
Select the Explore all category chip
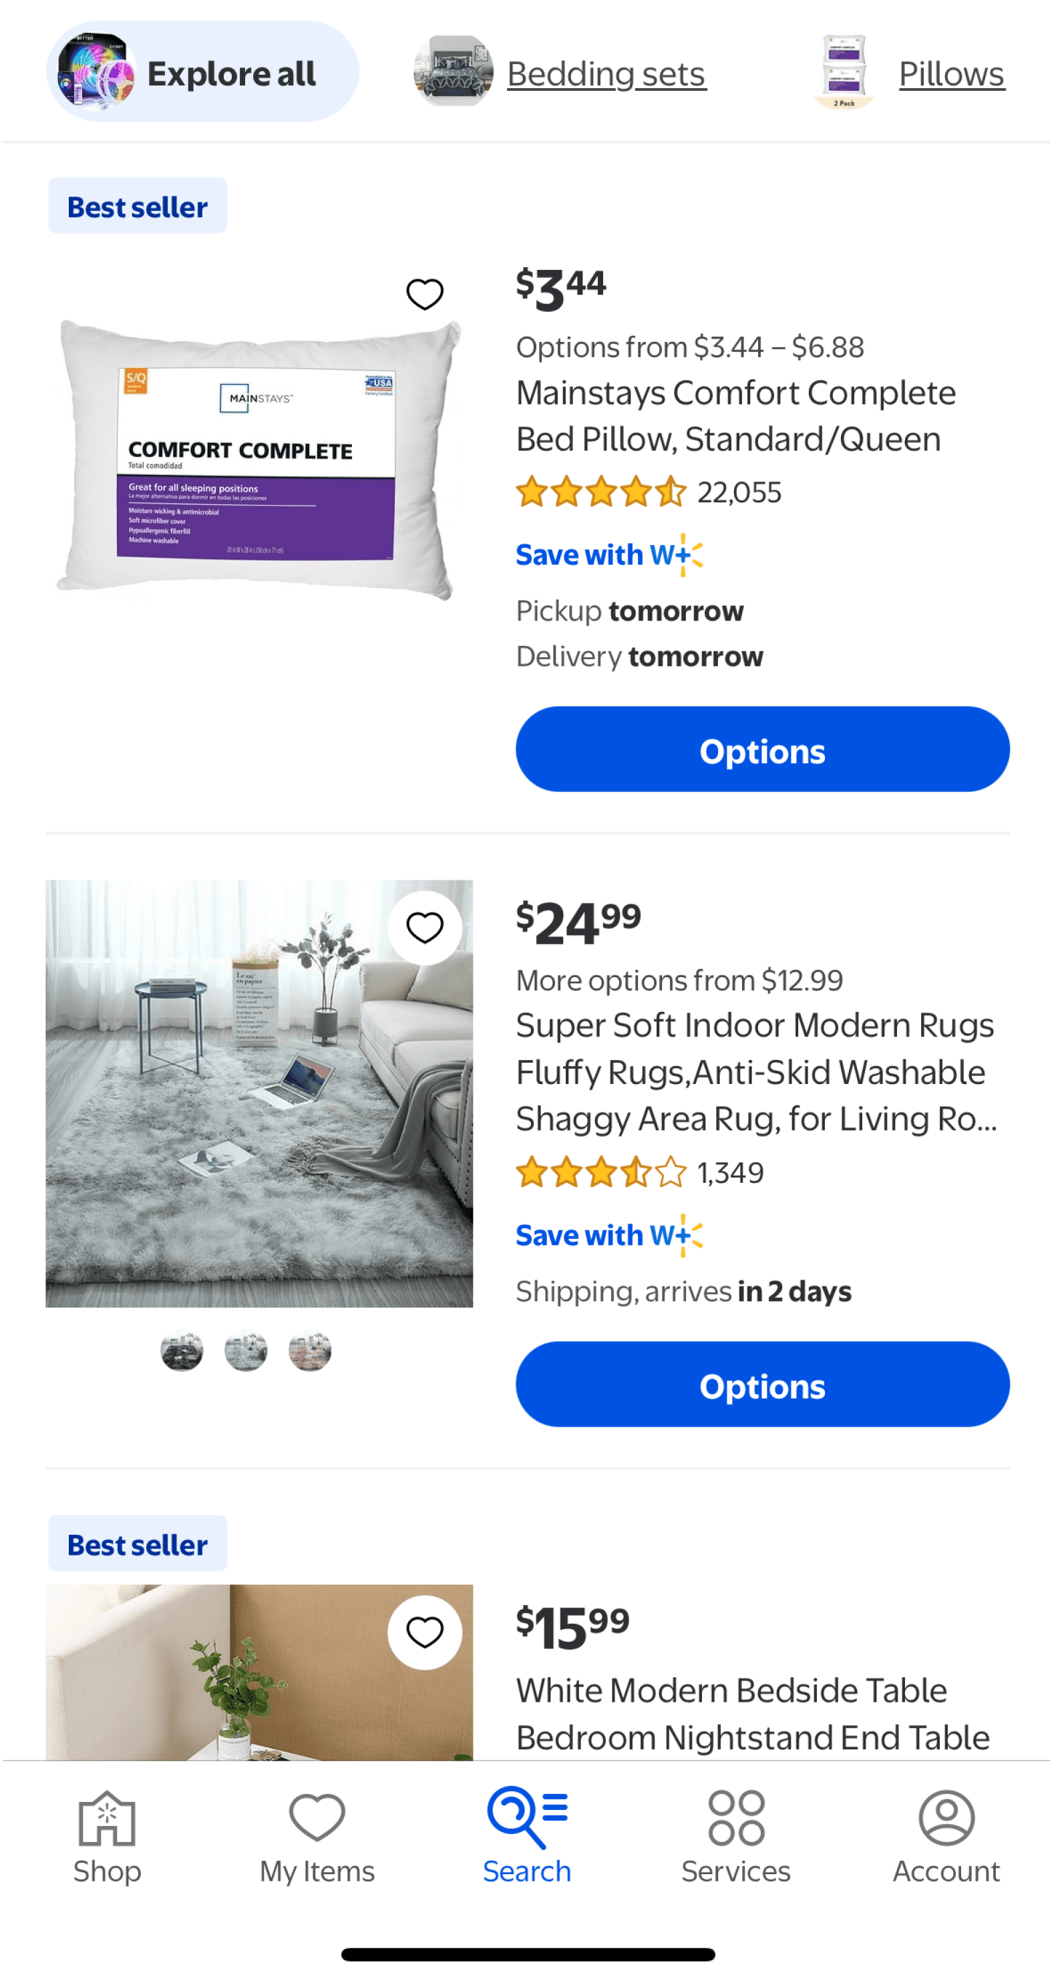pyautogui.click(x=202, y=72)
